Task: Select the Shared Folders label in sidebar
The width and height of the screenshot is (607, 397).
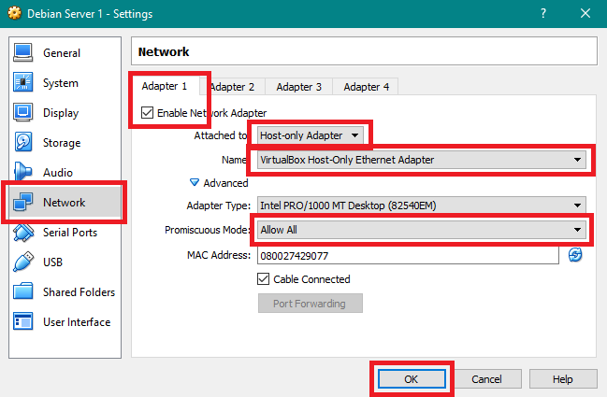Action: coord(79,292)
